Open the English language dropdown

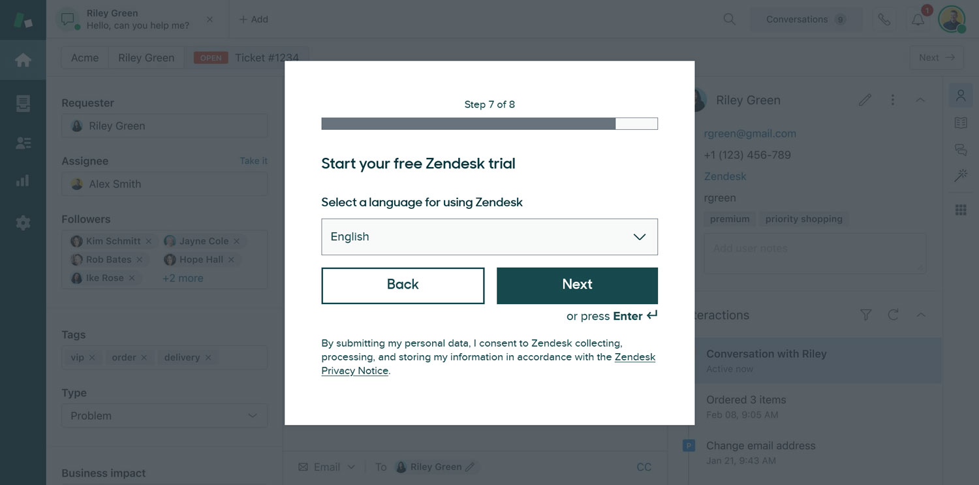[489, 236]
